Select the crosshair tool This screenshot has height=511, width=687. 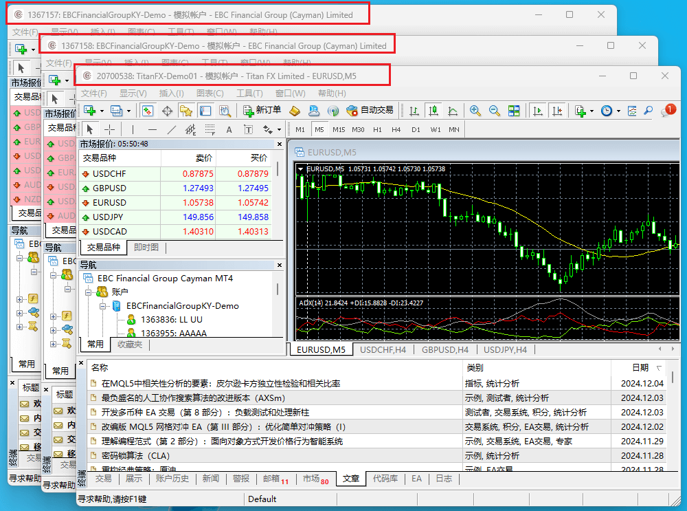point(109,129)
